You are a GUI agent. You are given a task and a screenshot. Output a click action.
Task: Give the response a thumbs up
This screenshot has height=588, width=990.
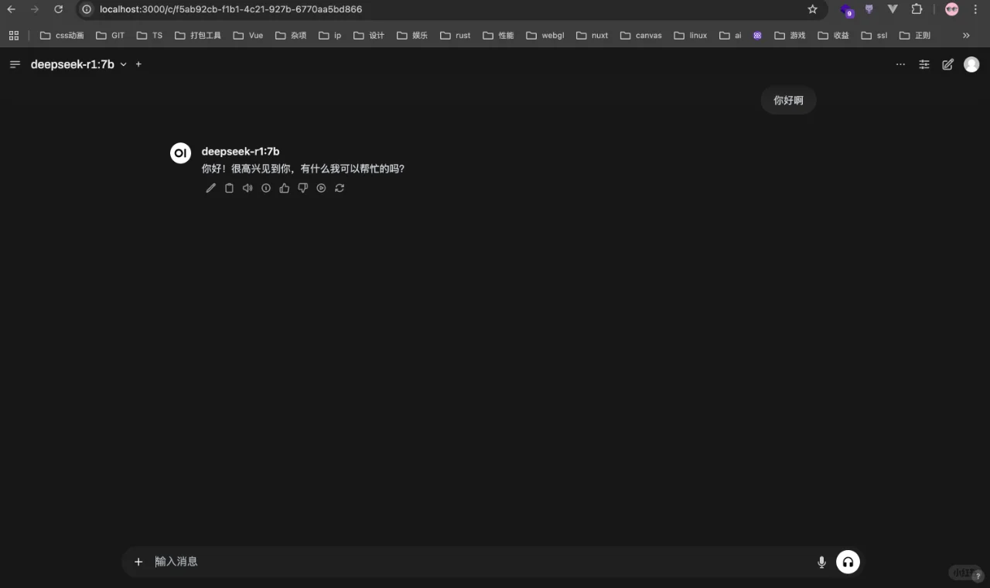285,188
